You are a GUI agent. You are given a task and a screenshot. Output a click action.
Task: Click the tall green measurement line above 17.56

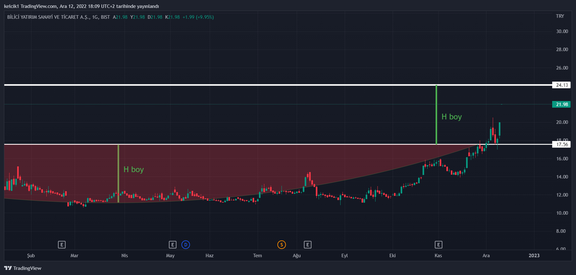tap(436, 114)
